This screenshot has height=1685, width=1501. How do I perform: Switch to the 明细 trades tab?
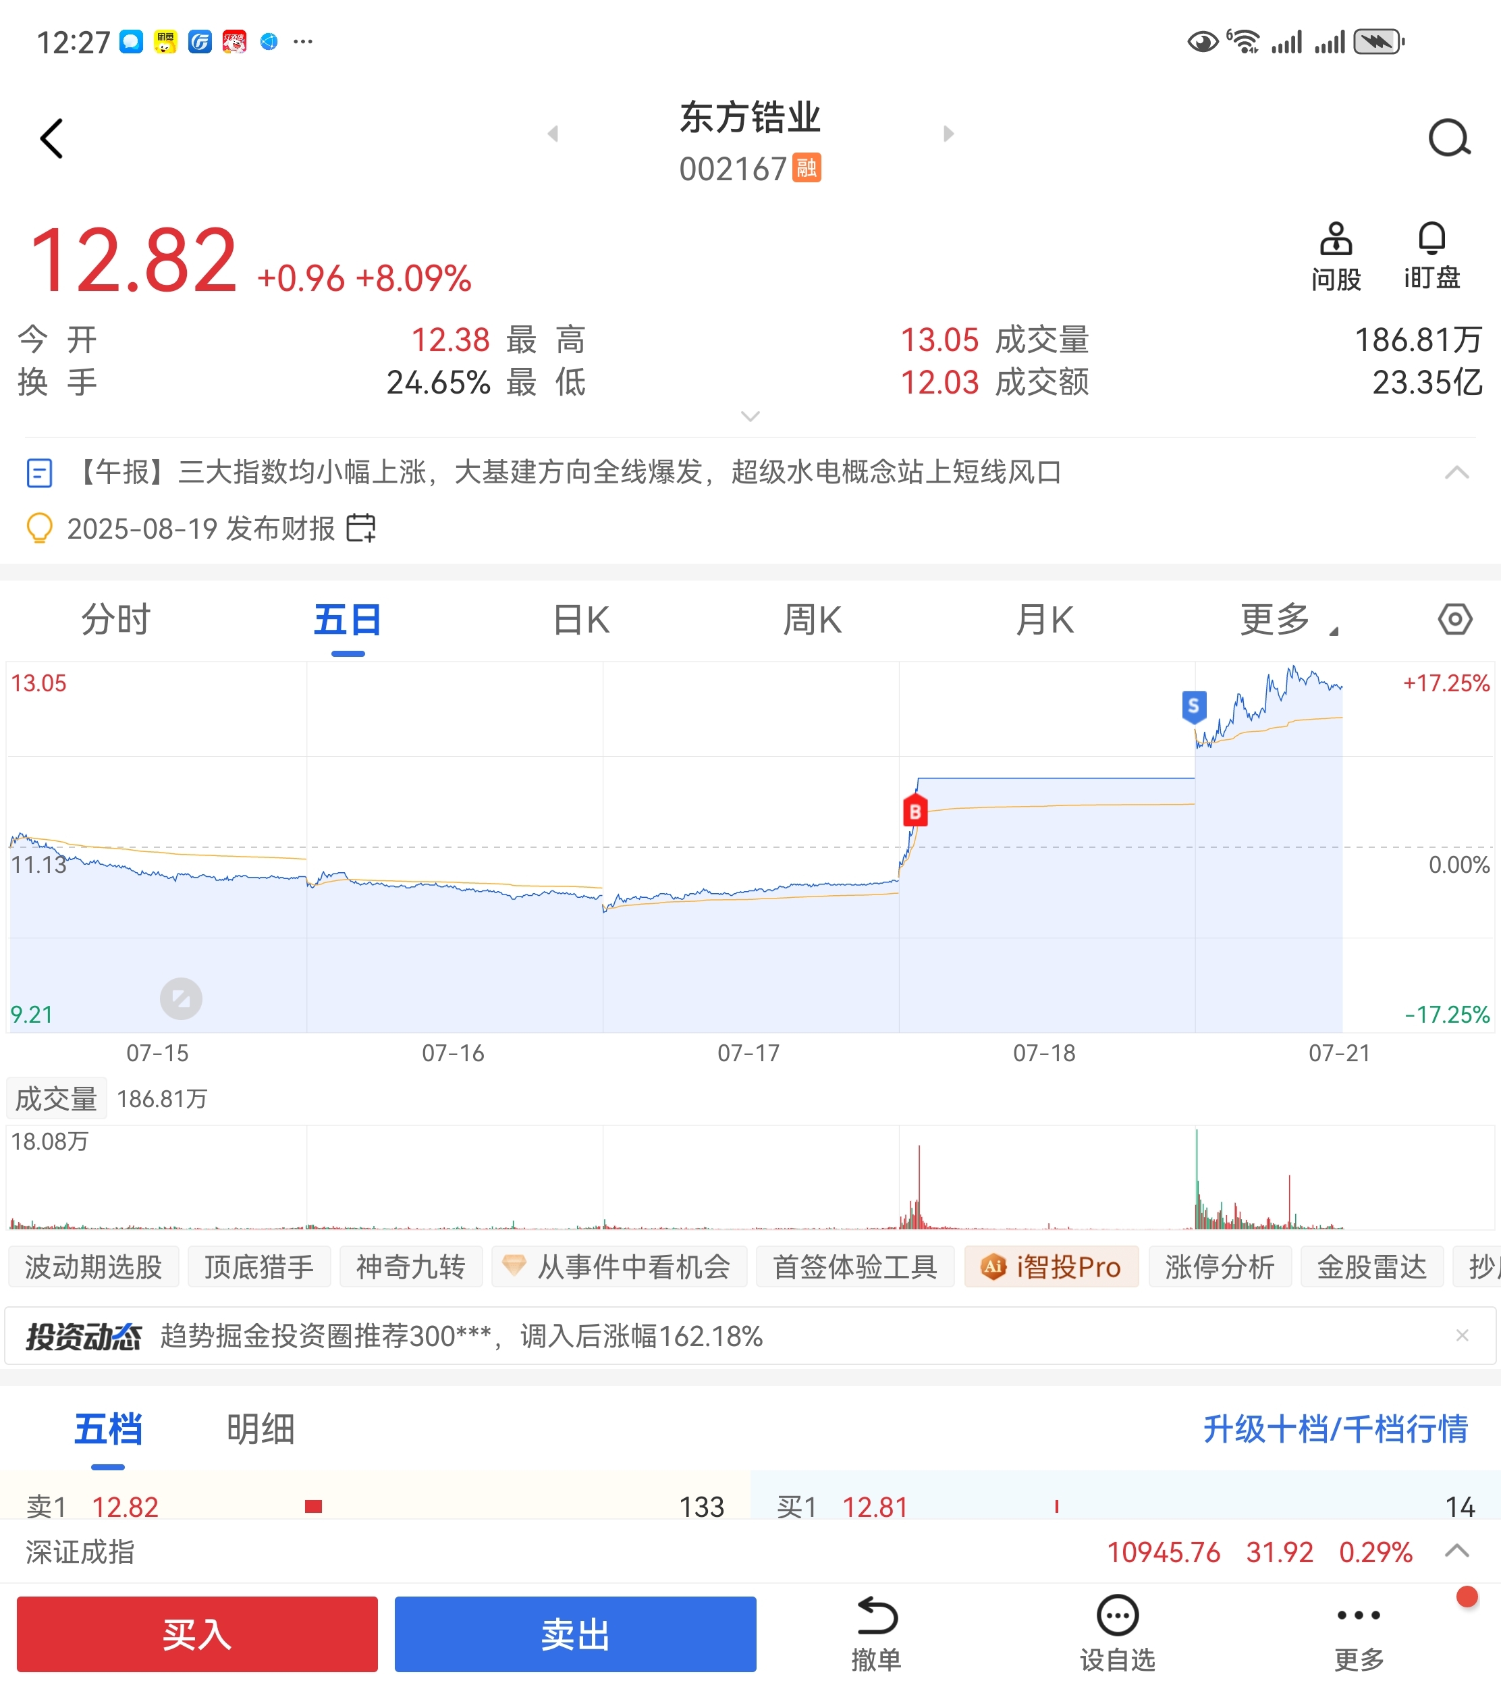[x=261, y=1429]
